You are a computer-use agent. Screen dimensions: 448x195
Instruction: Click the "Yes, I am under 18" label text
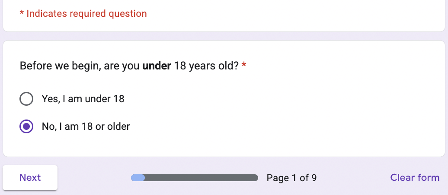83,99
